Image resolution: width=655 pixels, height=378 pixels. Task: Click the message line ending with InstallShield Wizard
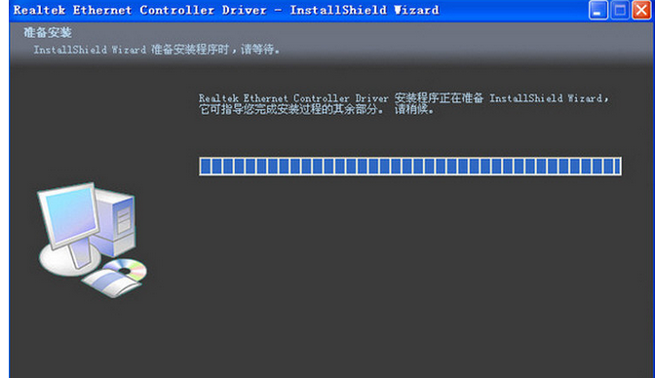coord(403,98)
